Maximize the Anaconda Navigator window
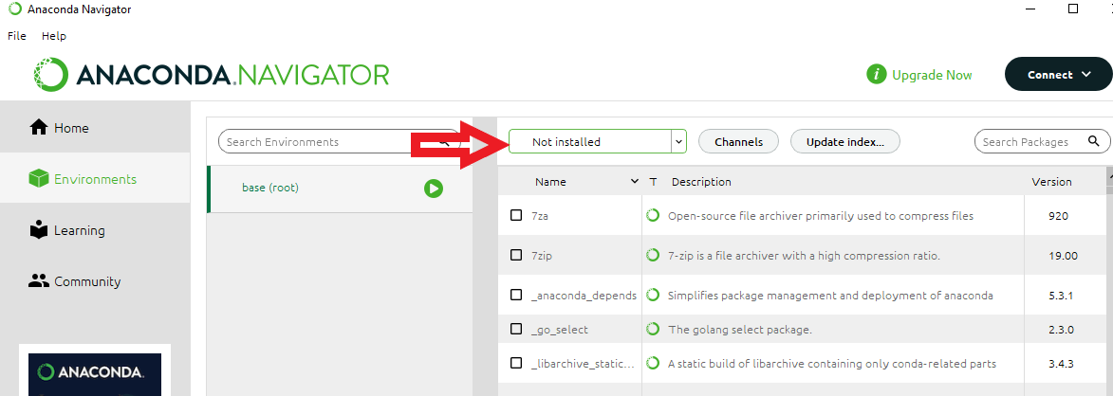The image size is (1113, 396). 1073,9
